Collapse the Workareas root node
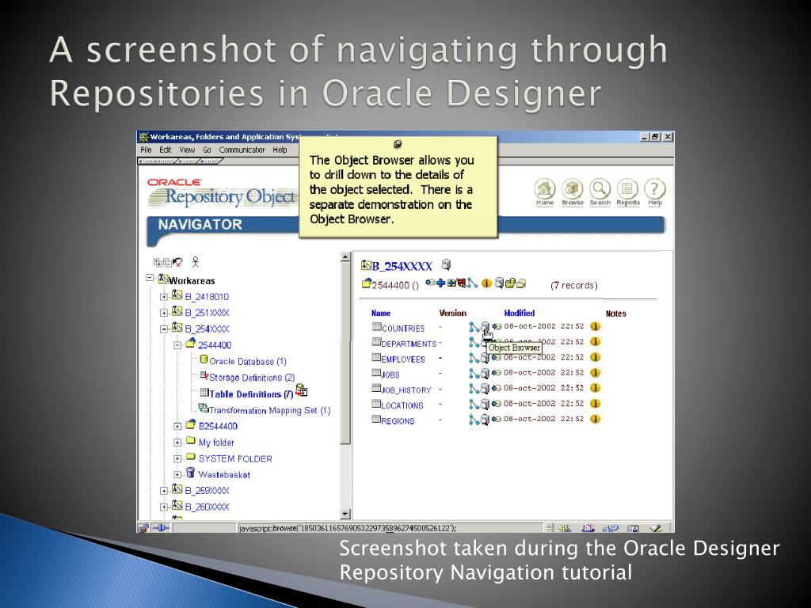 point(150,278)
